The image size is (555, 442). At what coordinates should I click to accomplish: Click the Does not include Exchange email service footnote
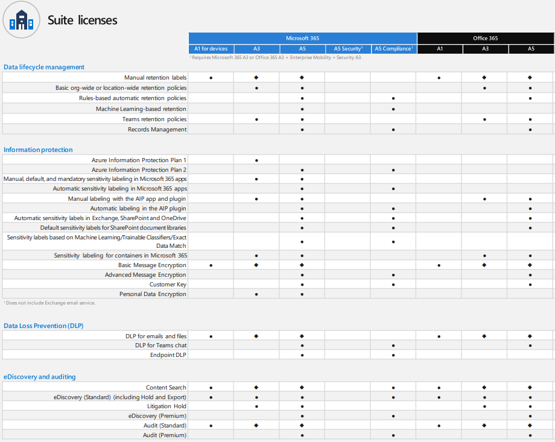pos(49,303)
